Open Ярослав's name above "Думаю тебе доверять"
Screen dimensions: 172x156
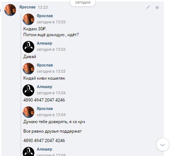tap(45, 109)
